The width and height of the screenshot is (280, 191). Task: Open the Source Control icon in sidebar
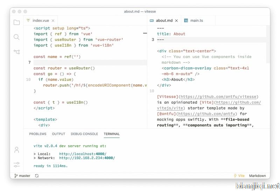(17, 52)
